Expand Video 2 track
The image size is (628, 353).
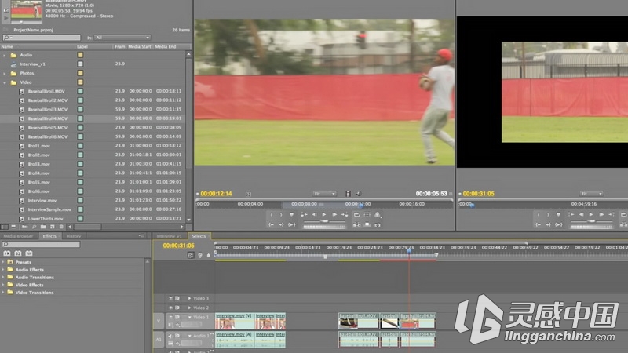(x=189, y=308)
